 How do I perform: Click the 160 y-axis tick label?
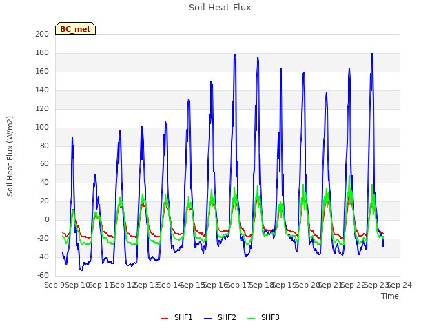42,71
